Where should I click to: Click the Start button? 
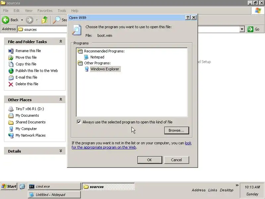9,186
